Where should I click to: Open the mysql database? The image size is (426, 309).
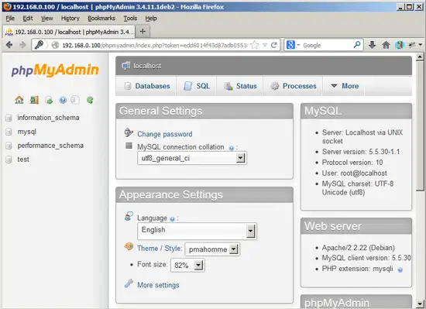coord(26,132)
